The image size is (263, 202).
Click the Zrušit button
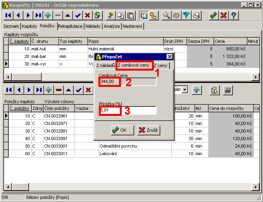click(x=148, y=130)
